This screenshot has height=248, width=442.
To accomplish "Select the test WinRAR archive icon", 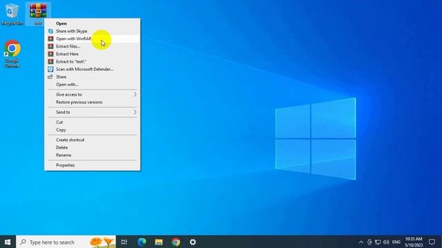I will [38, 14].
